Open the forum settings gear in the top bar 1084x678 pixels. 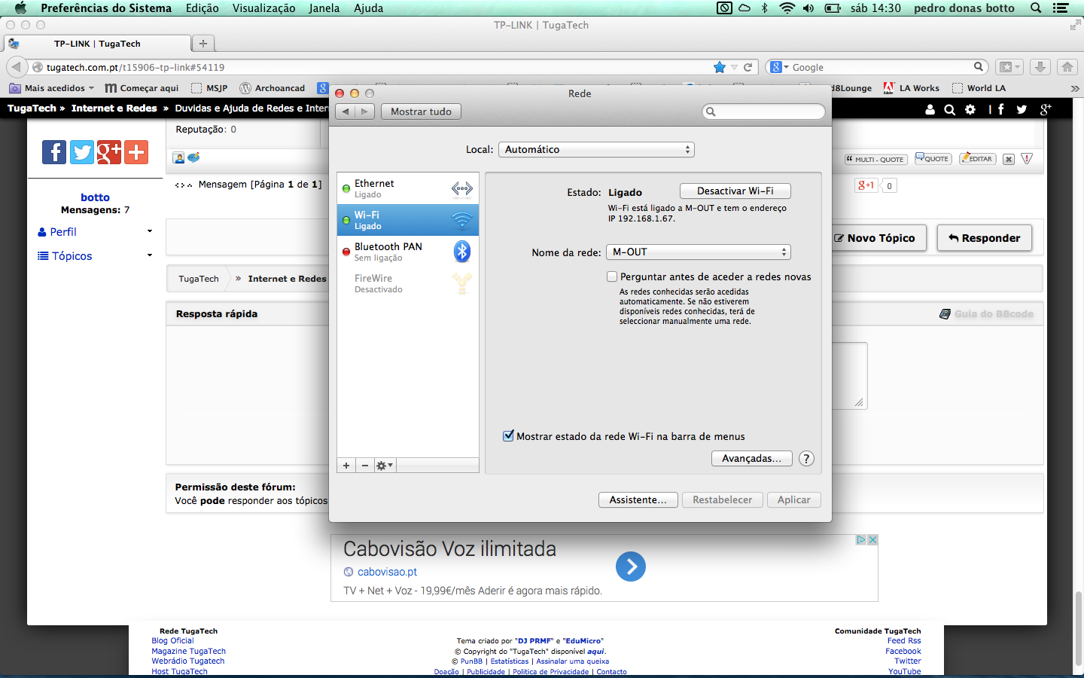970,109
